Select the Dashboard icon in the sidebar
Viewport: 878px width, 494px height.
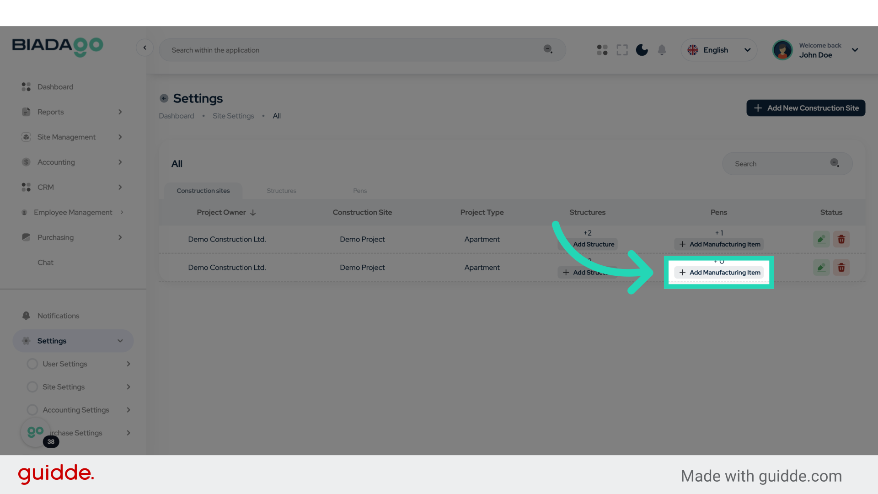[x=26, y=86]
